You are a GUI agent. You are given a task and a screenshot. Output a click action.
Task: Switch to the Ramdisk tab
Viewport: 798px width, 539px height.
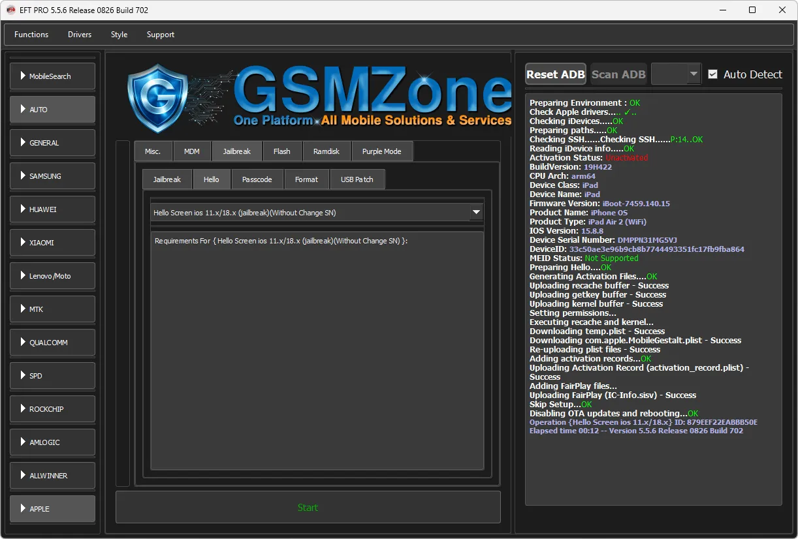click(327, 151)
